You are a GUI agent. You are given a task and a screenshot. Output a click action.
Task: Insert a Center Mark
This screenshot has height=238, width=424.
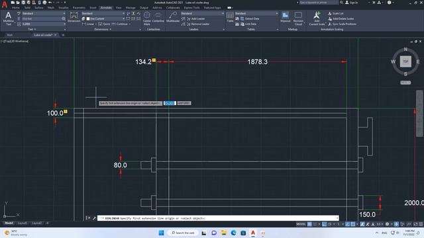click(x=147, y=19)
